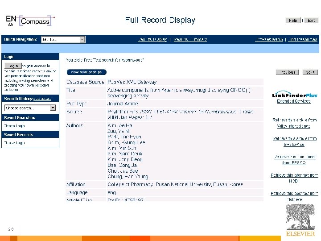The height and width of the screenshot is (241, 321).
Task: Click the Elsevier tree logo
Action: pyautogui.click(x=300, y=220)
